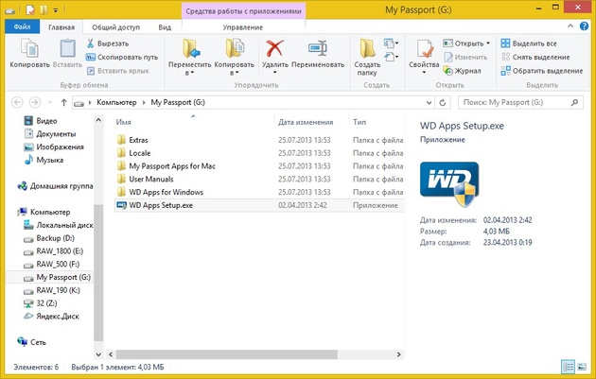Viewport: 596px width, 379px height.
Task: Open the Открыть dropdown arrow in ribbon
Action: coord(488,43)
